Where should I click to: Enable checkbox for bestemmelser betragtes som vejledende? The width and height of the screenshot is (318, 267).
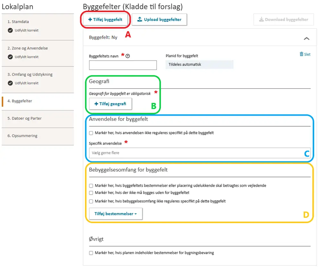91,186
